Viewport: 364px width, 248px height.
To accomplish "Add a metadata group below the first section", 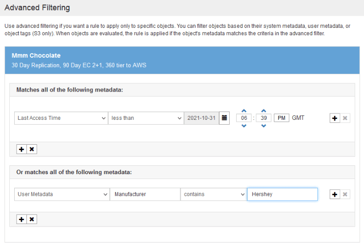I will (22, 149).
